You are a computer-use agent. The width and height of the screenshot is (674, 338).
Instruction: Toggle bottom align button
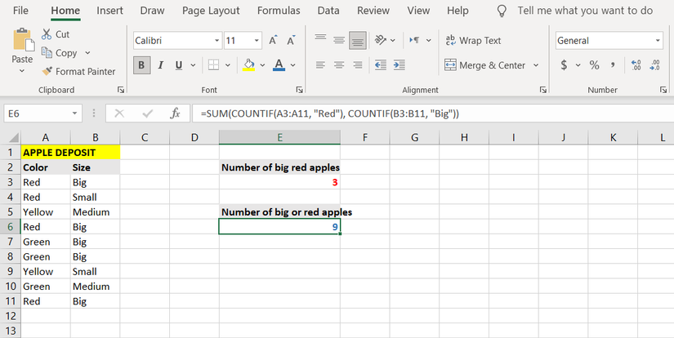[x=358, y=40]
